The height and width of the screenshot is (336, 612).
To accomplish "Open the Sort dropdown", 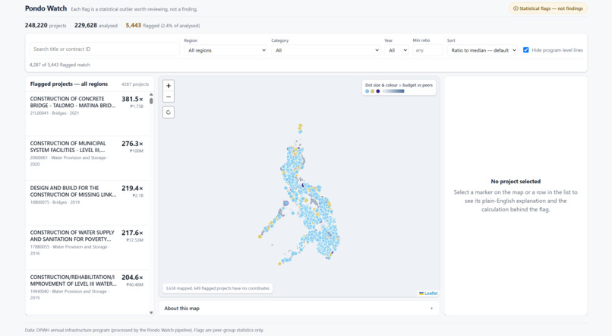I will coord(482,50).
